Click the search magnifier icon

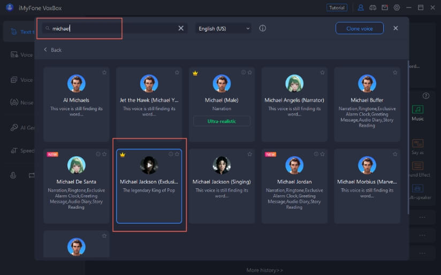[48, 28]
